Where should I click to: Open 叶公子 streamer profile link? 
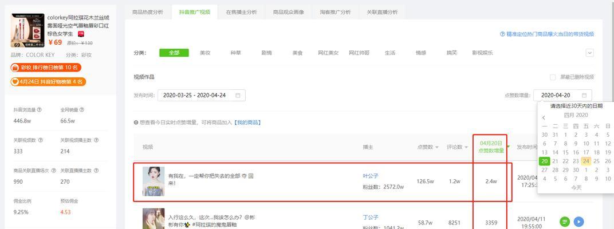(x=371, y=176)
